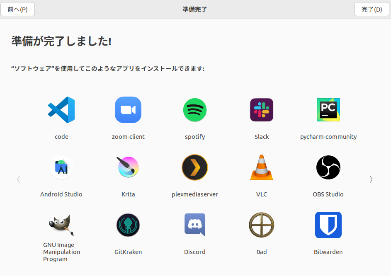The height and width of the screenshot is (276, 391).
Task: Click the "GitKraken" label text
Action: pos(128,252)
